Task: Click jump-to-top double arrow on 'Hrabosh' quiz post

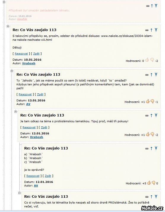Action: [x=156, y=148]
